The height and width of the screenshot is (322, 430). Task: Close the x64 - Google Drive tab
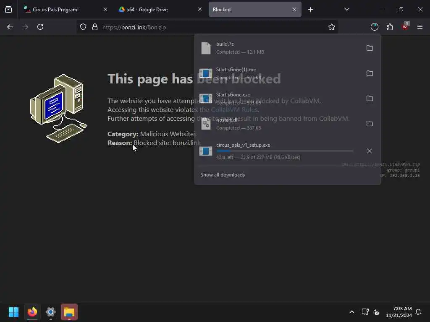click(x=200, y=10)
